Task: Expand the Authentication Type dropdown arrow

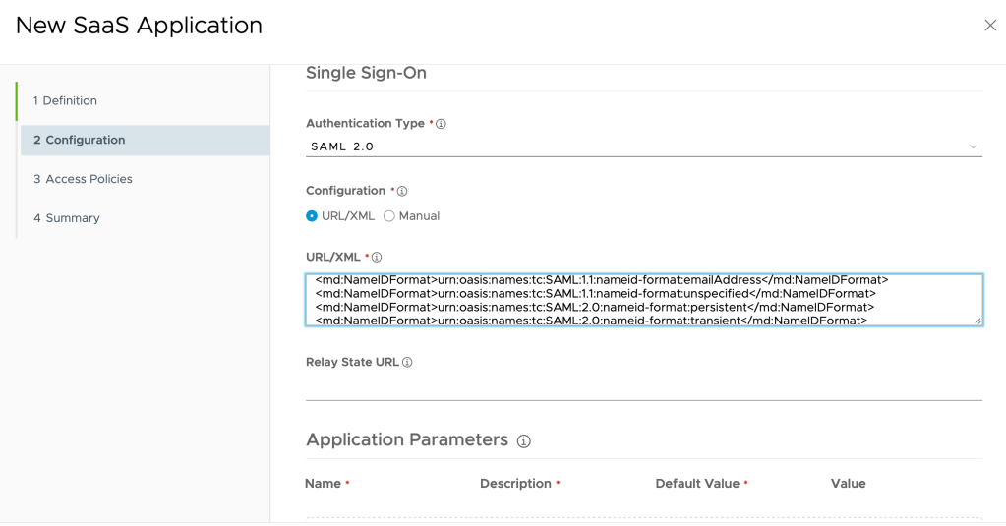Action: [x=973, y=146]
